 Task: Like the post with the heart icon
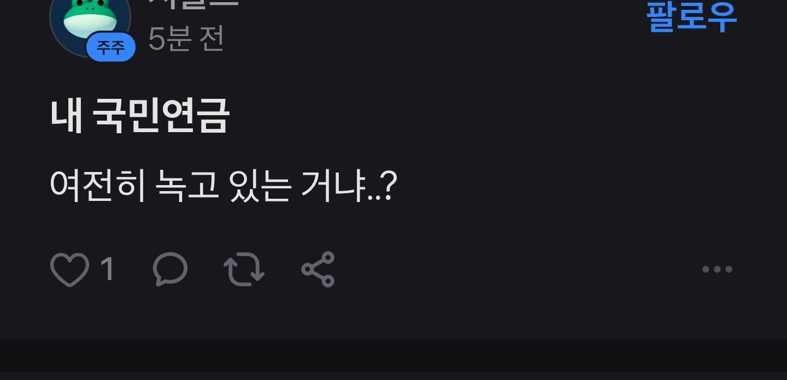coord(69,270)
